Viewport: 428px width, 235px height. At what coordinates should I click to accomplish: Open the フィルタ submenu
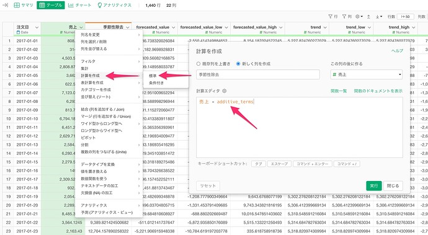[x=109, y=61]
